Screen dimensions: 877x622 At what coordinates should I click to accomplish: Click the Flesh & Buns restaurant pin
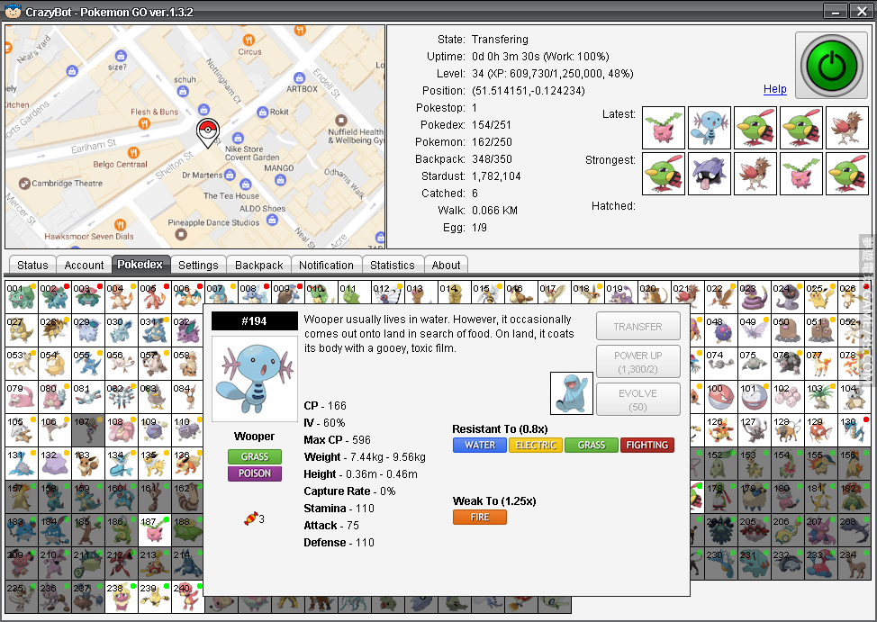[x=144, y=123]
